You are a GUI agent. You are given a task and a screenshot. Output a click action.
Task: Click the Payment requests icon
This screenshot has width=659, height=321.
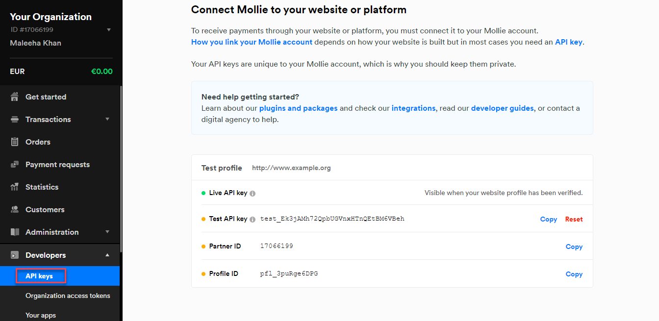15,164
